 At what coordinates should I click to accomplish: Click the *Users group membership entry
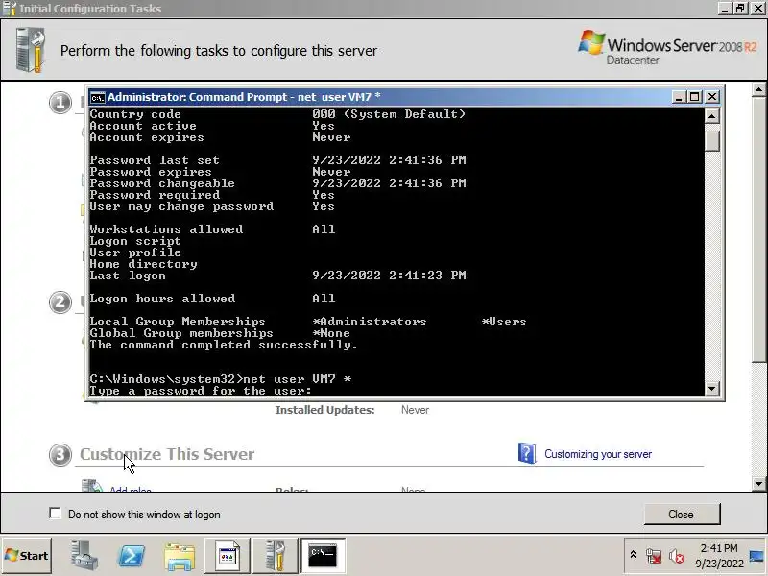[504, 322]
